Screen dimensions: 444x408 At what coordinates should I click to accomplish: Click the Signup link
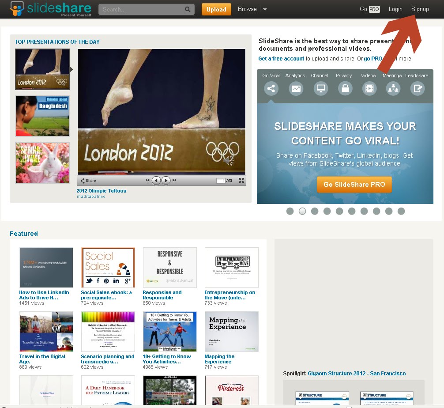pyautogui.click(x=420, y=9)
